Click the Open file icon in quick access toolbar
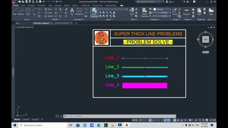 point(23,1)
